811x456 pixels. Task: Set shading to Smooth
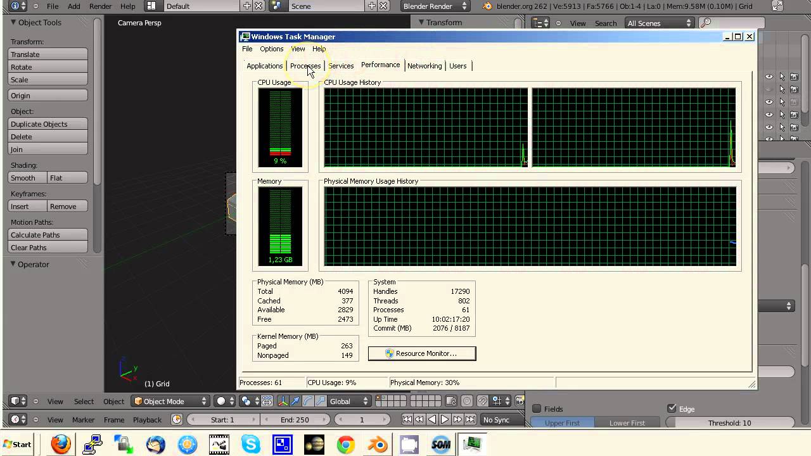click(x=27, y=178)
